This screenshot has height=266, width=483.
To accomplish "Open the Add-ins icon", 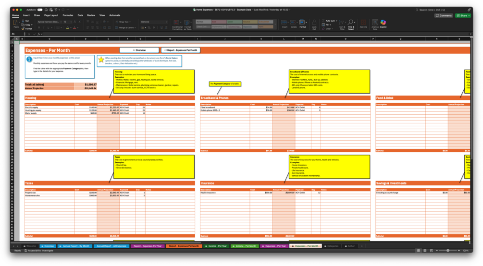I will 363,23.
